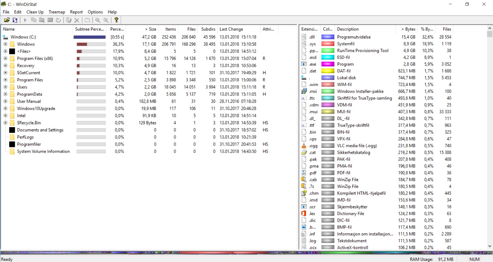Click the .chm help file icon
The height and width of the screenshot is (262, 493).
[304, 193]
